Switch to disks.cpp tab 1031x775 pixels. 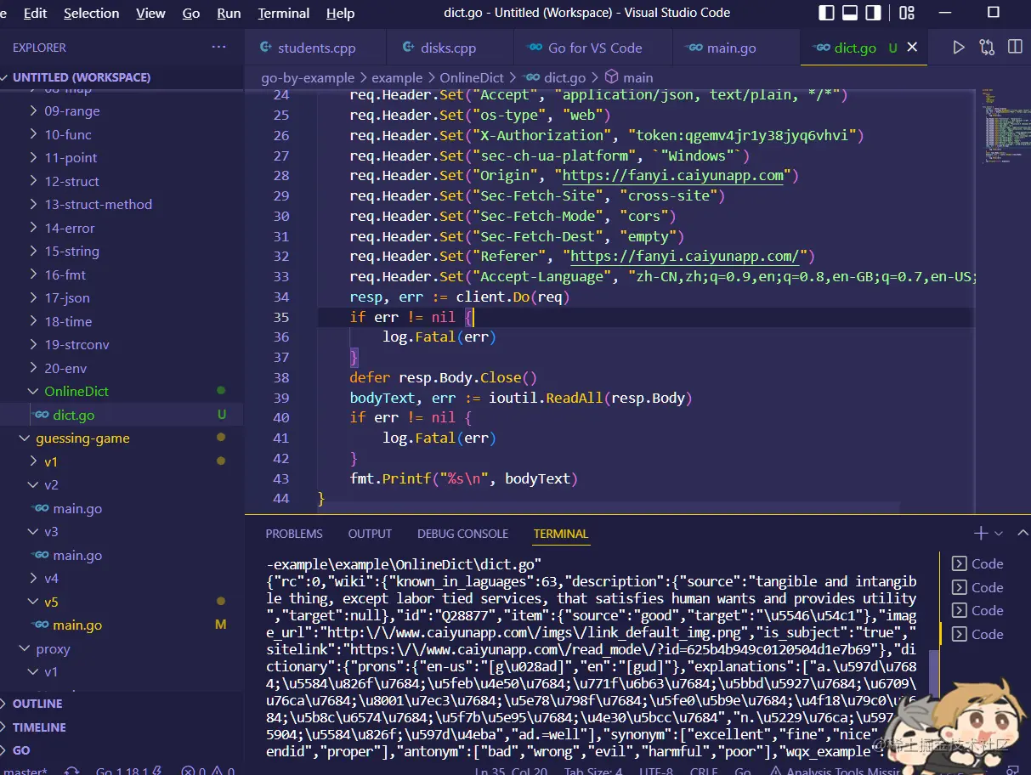click(448, 48)
